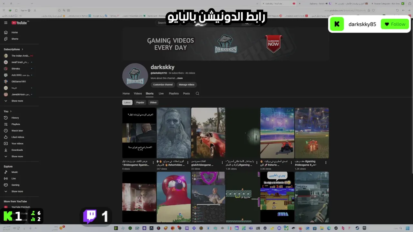Open the short with 5 views
Image resolution: width=413 pixels, height=232 pixels.
click(139, 133)
